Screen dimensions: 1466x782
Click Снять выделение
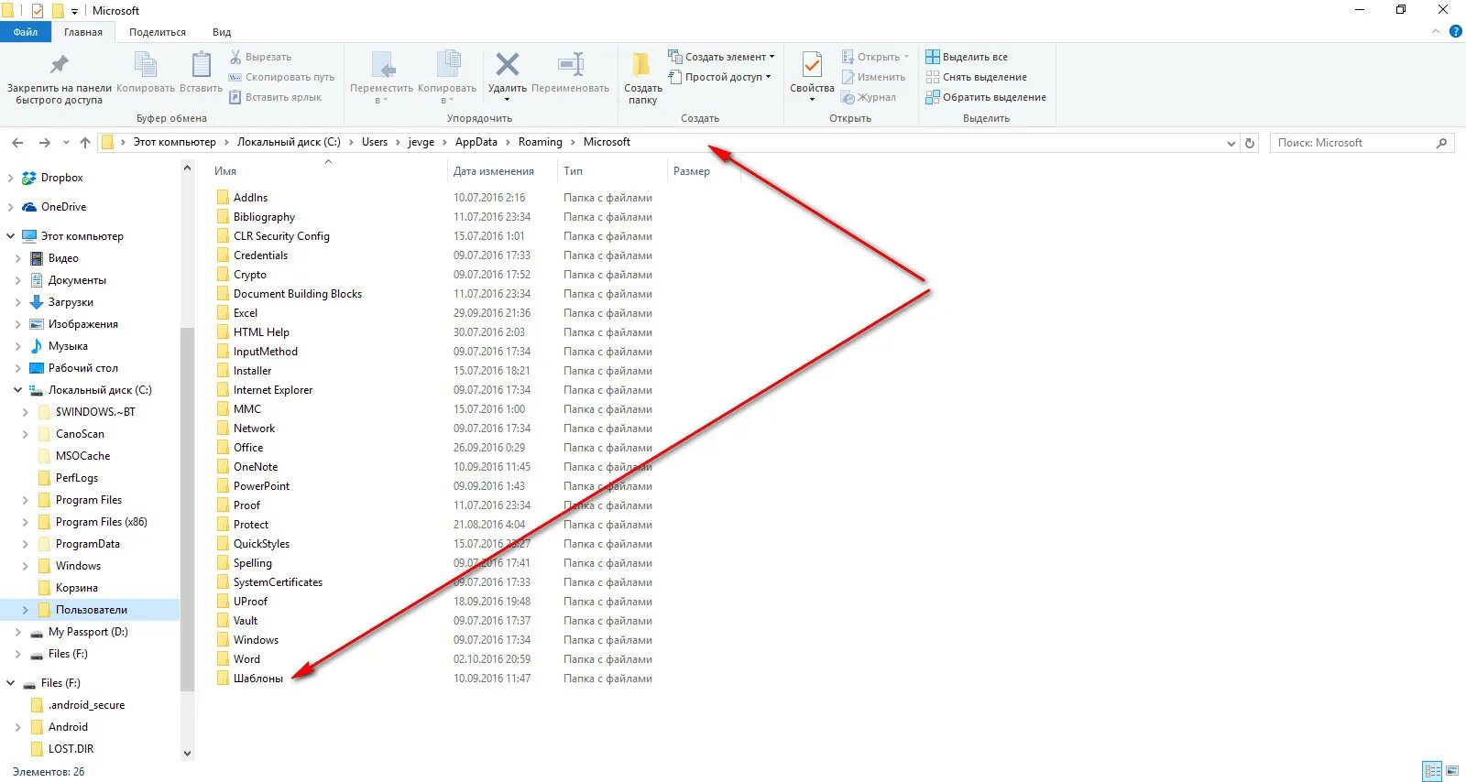point(976,77)
